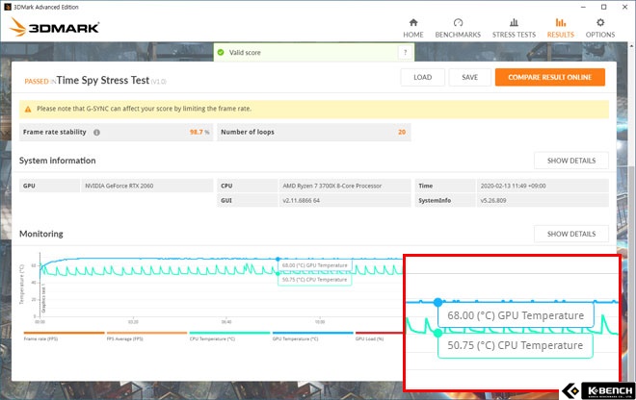Select the GPU Temperature legend
Screen dimensions: 636x400
[313, 337]
